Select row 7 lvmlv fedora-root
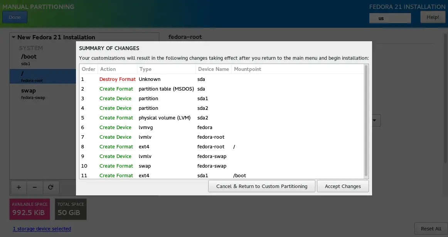This screenshot has width=448, height=237. click(221, 137)
